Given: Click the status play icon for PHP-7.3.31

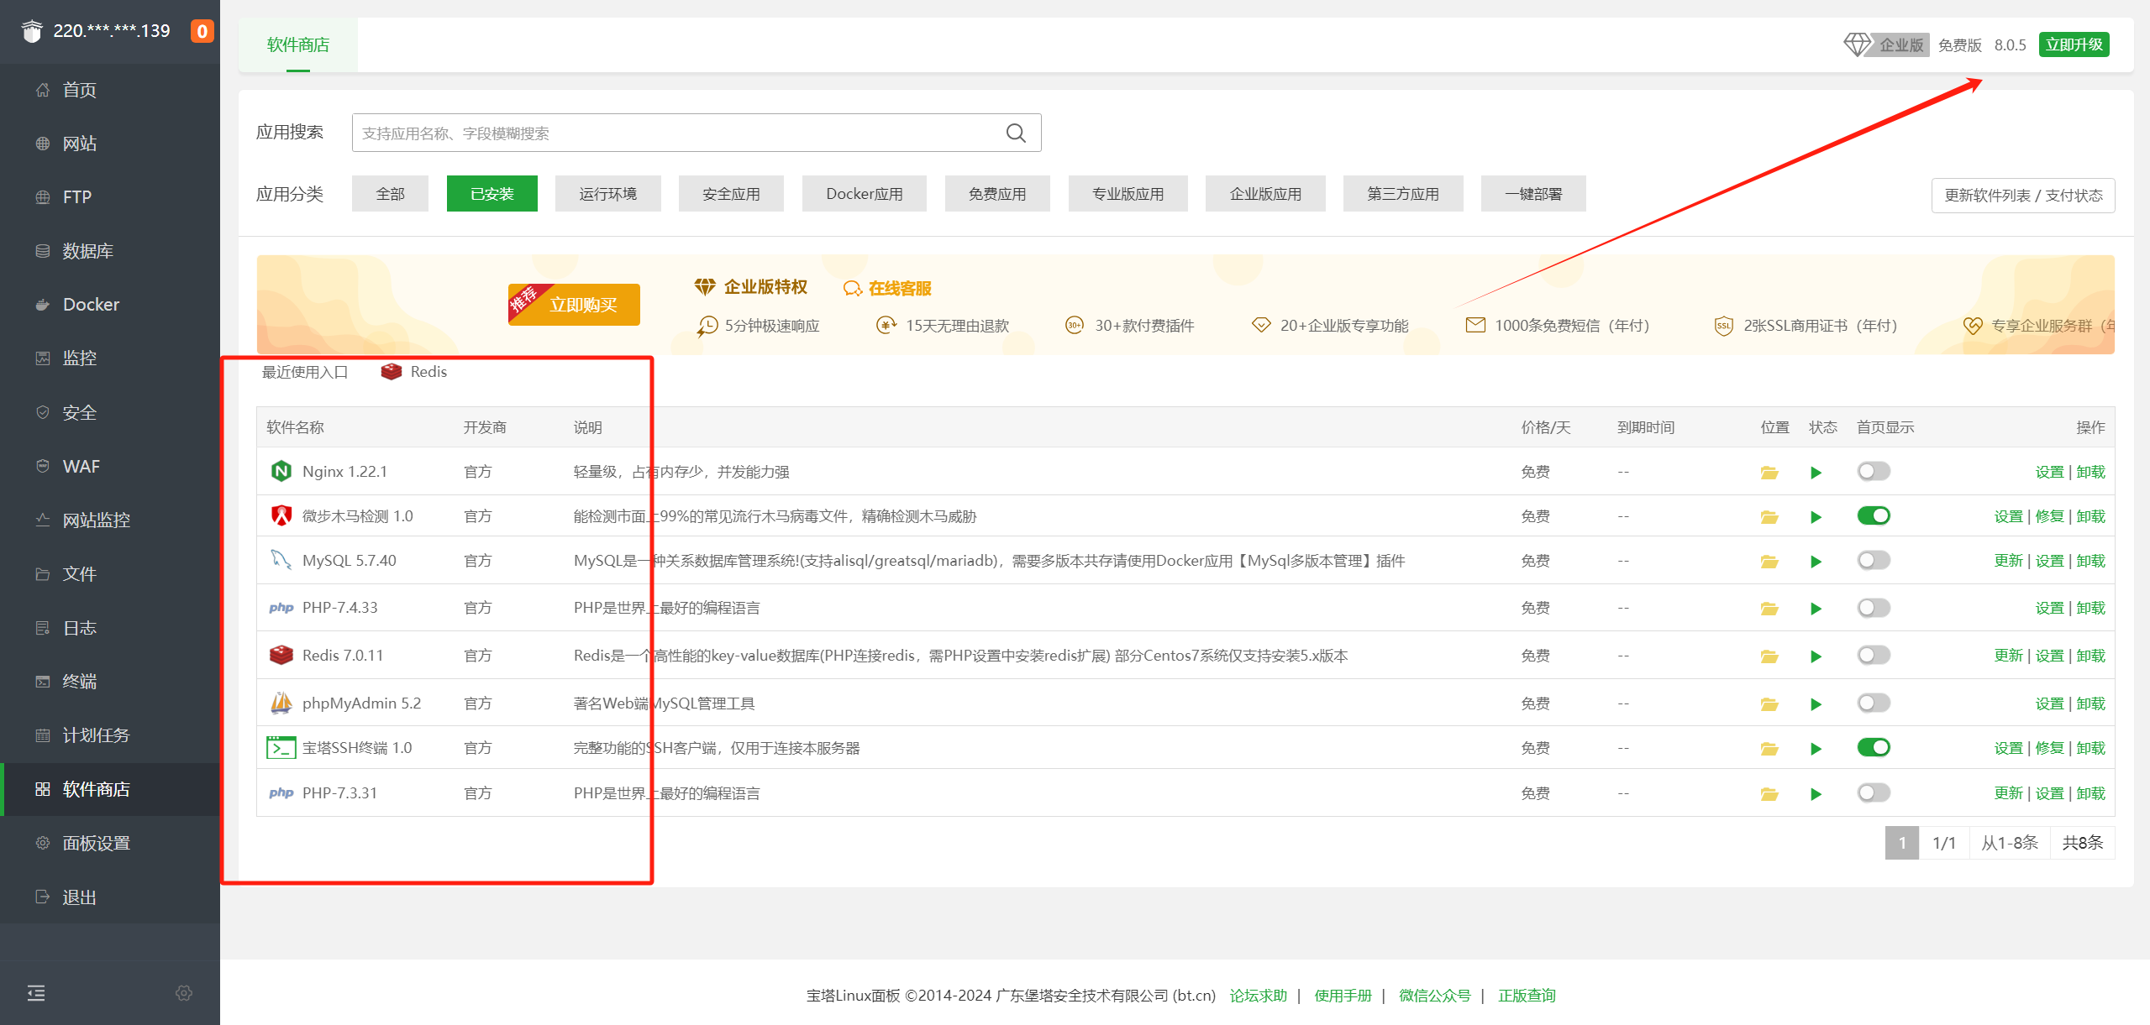Looking at the screenshot, I should [1816, 794].
